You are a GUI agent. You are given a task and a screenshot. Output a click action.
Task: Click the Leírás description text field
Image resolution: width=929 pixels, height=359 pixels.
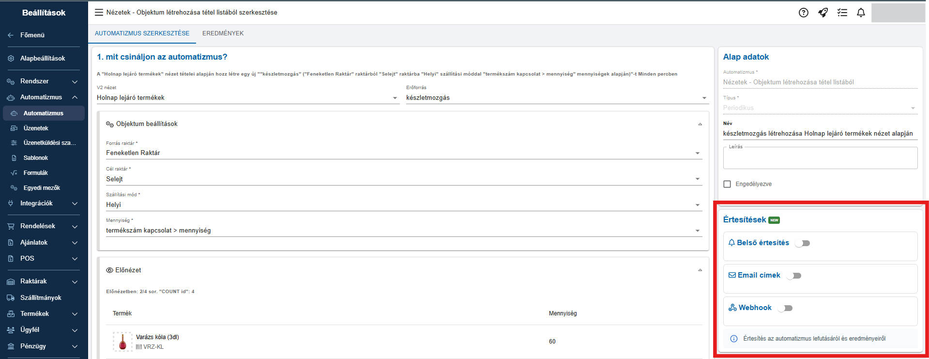820,159
